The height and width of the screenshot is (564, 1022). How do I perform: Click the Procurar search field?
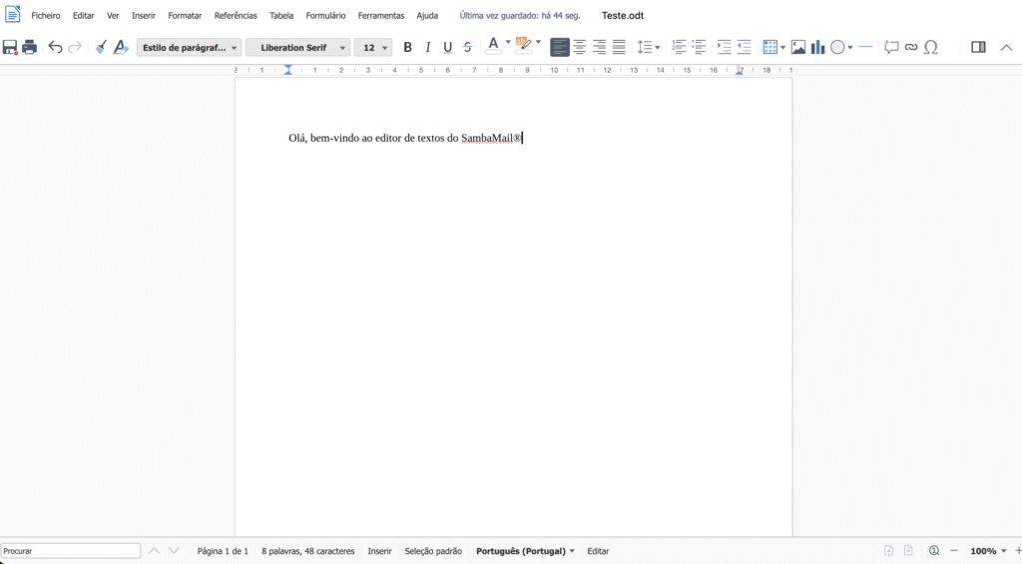[x=70, y=551]
